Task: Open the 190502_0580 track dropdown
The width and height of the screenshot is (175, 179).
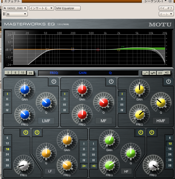Action: [15, 8]
